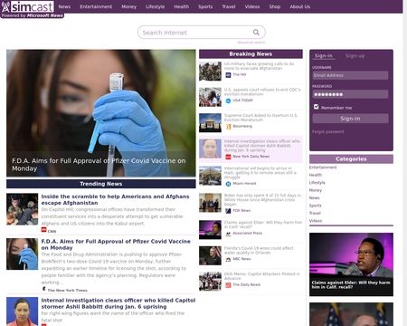Open the simcast logo home link
The height and width of the screenshot is (326, 407).
tap(28, 6)
